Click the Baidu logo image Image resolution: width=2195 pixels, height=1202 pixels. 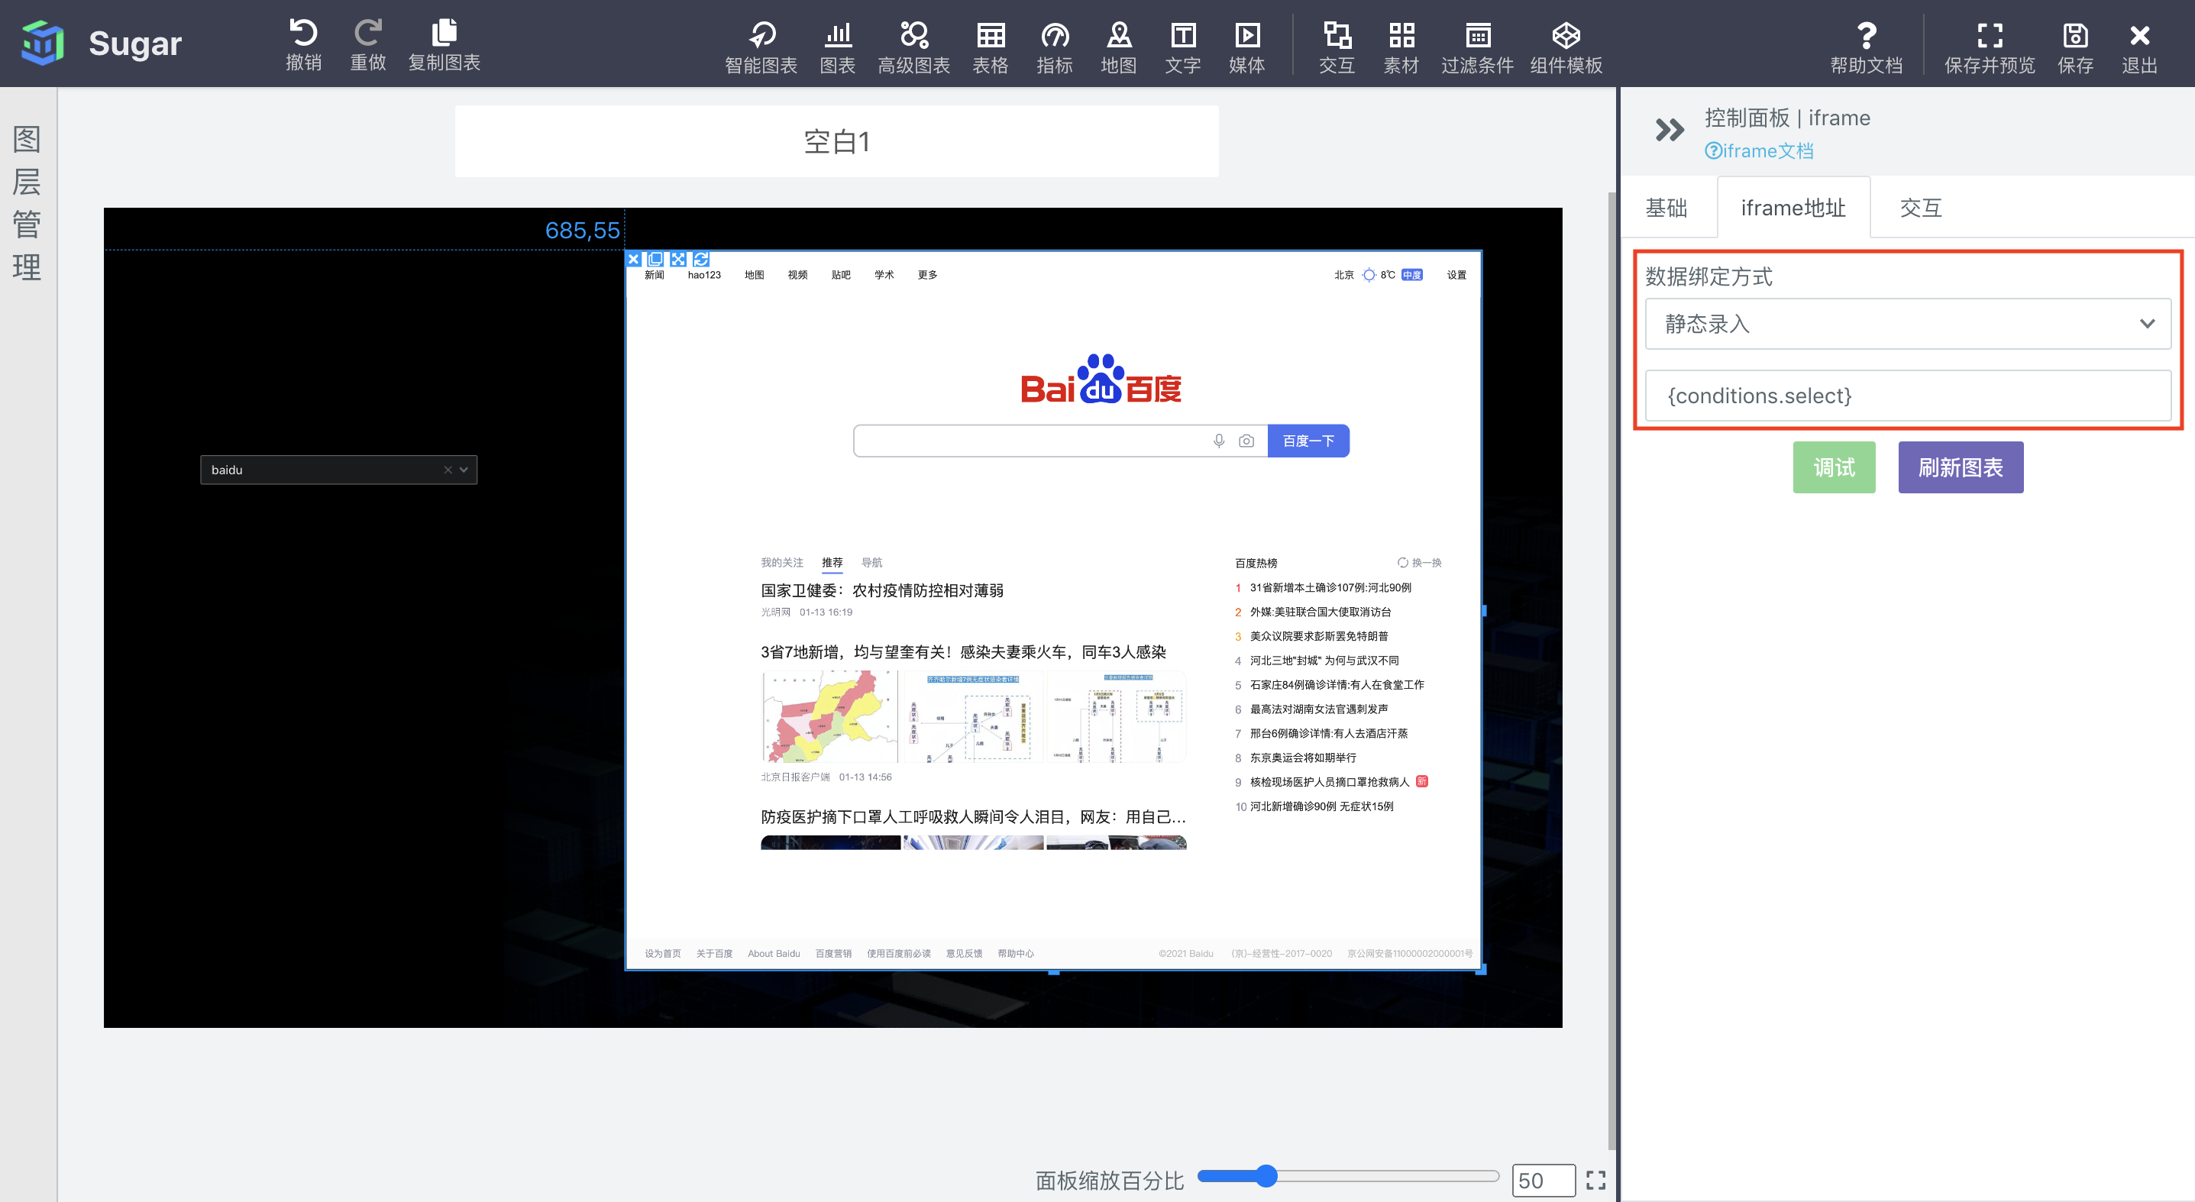1101,379
